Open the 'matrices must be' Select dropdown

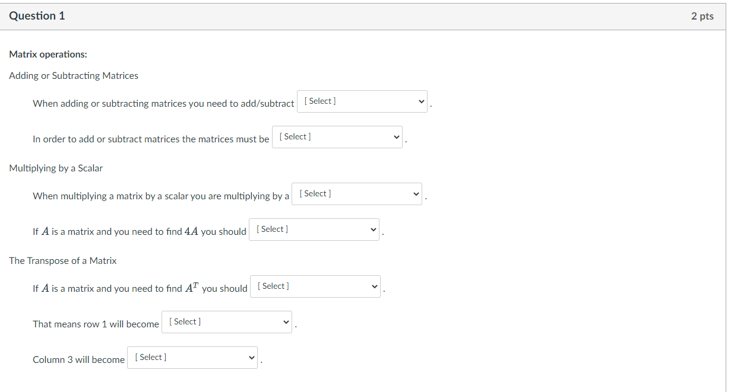point(337,137)
